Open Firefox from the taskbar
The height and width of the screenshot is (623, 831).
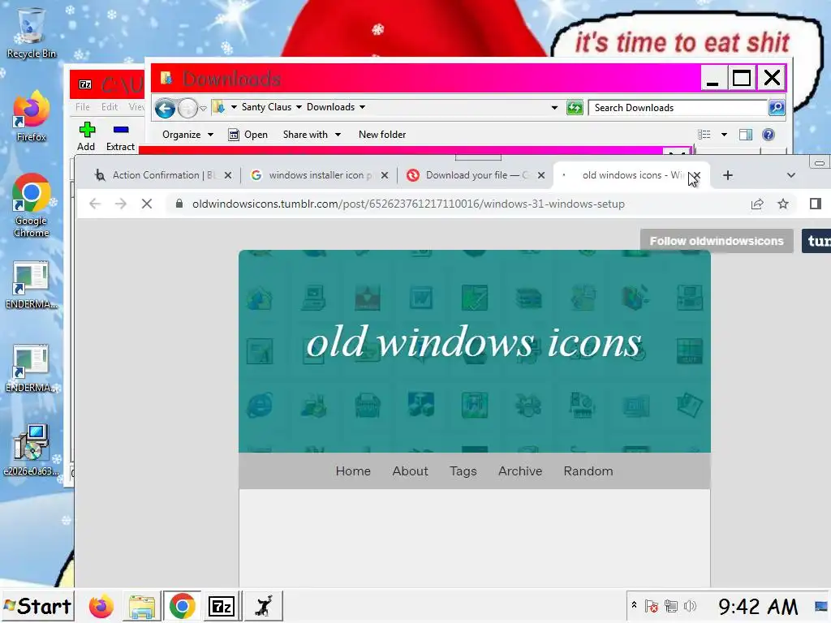(x=101, y=606)
